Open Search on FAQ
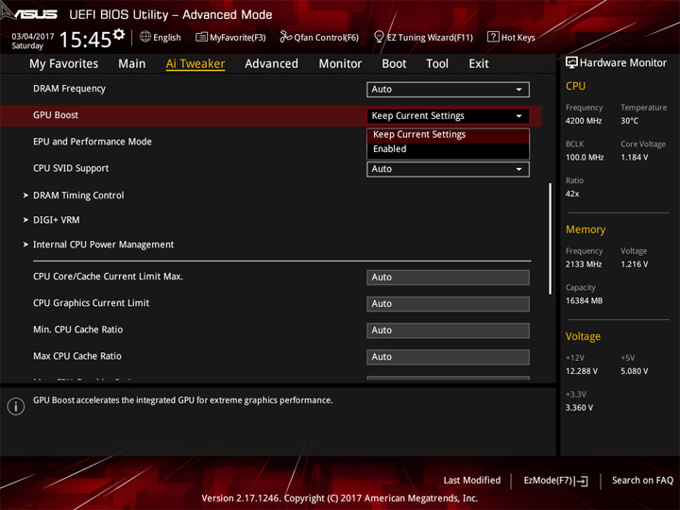 point(642,481)
